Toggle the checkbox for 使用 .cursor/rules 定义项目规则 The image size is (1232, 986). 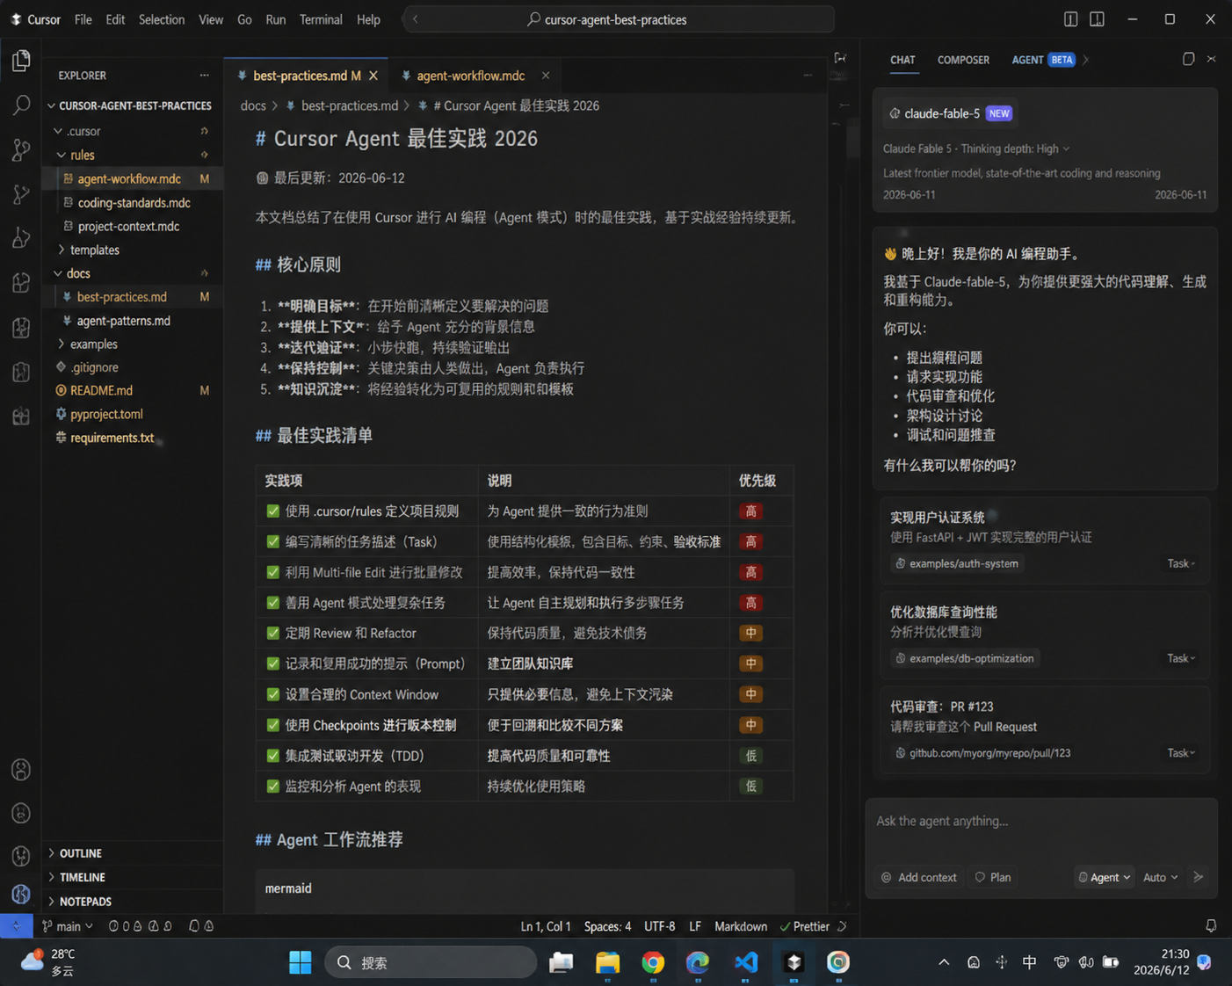(273, 511)
